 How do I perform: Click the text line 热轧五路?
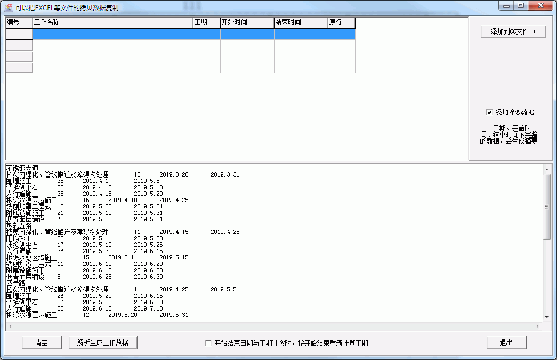[x=19, y=225]
